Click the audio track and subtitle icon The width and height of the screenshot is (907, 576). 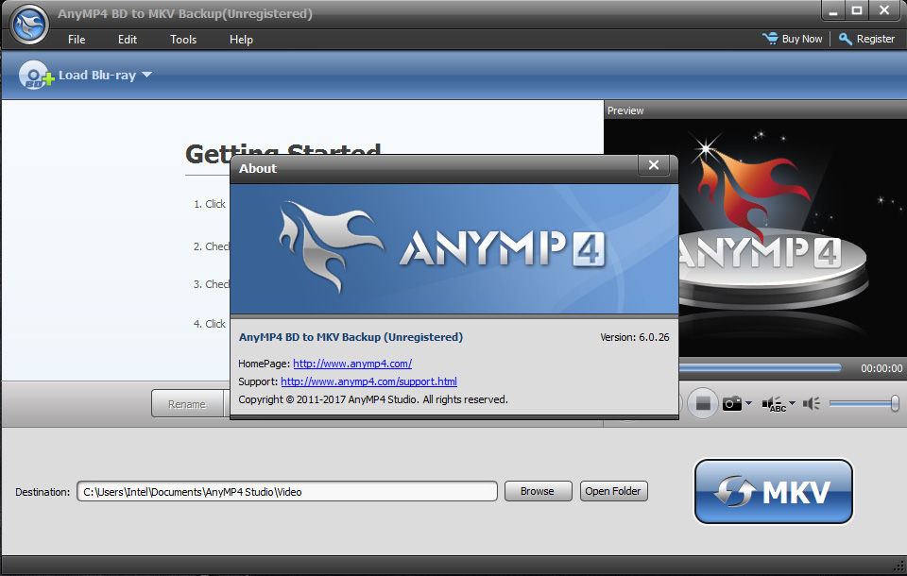pyautogui.click(x=774, y=404)
